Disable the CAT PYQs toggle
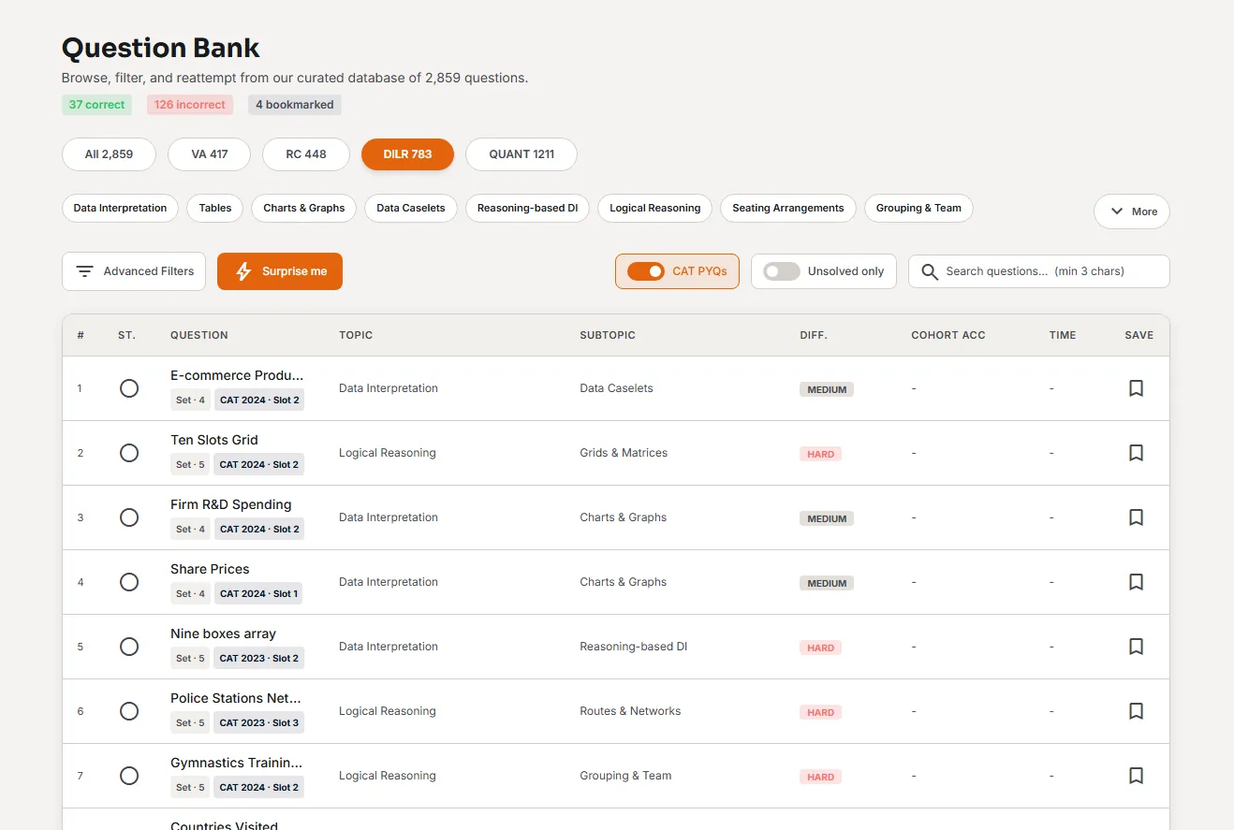The image size is (1234, 830). click(x=646, y=271)
